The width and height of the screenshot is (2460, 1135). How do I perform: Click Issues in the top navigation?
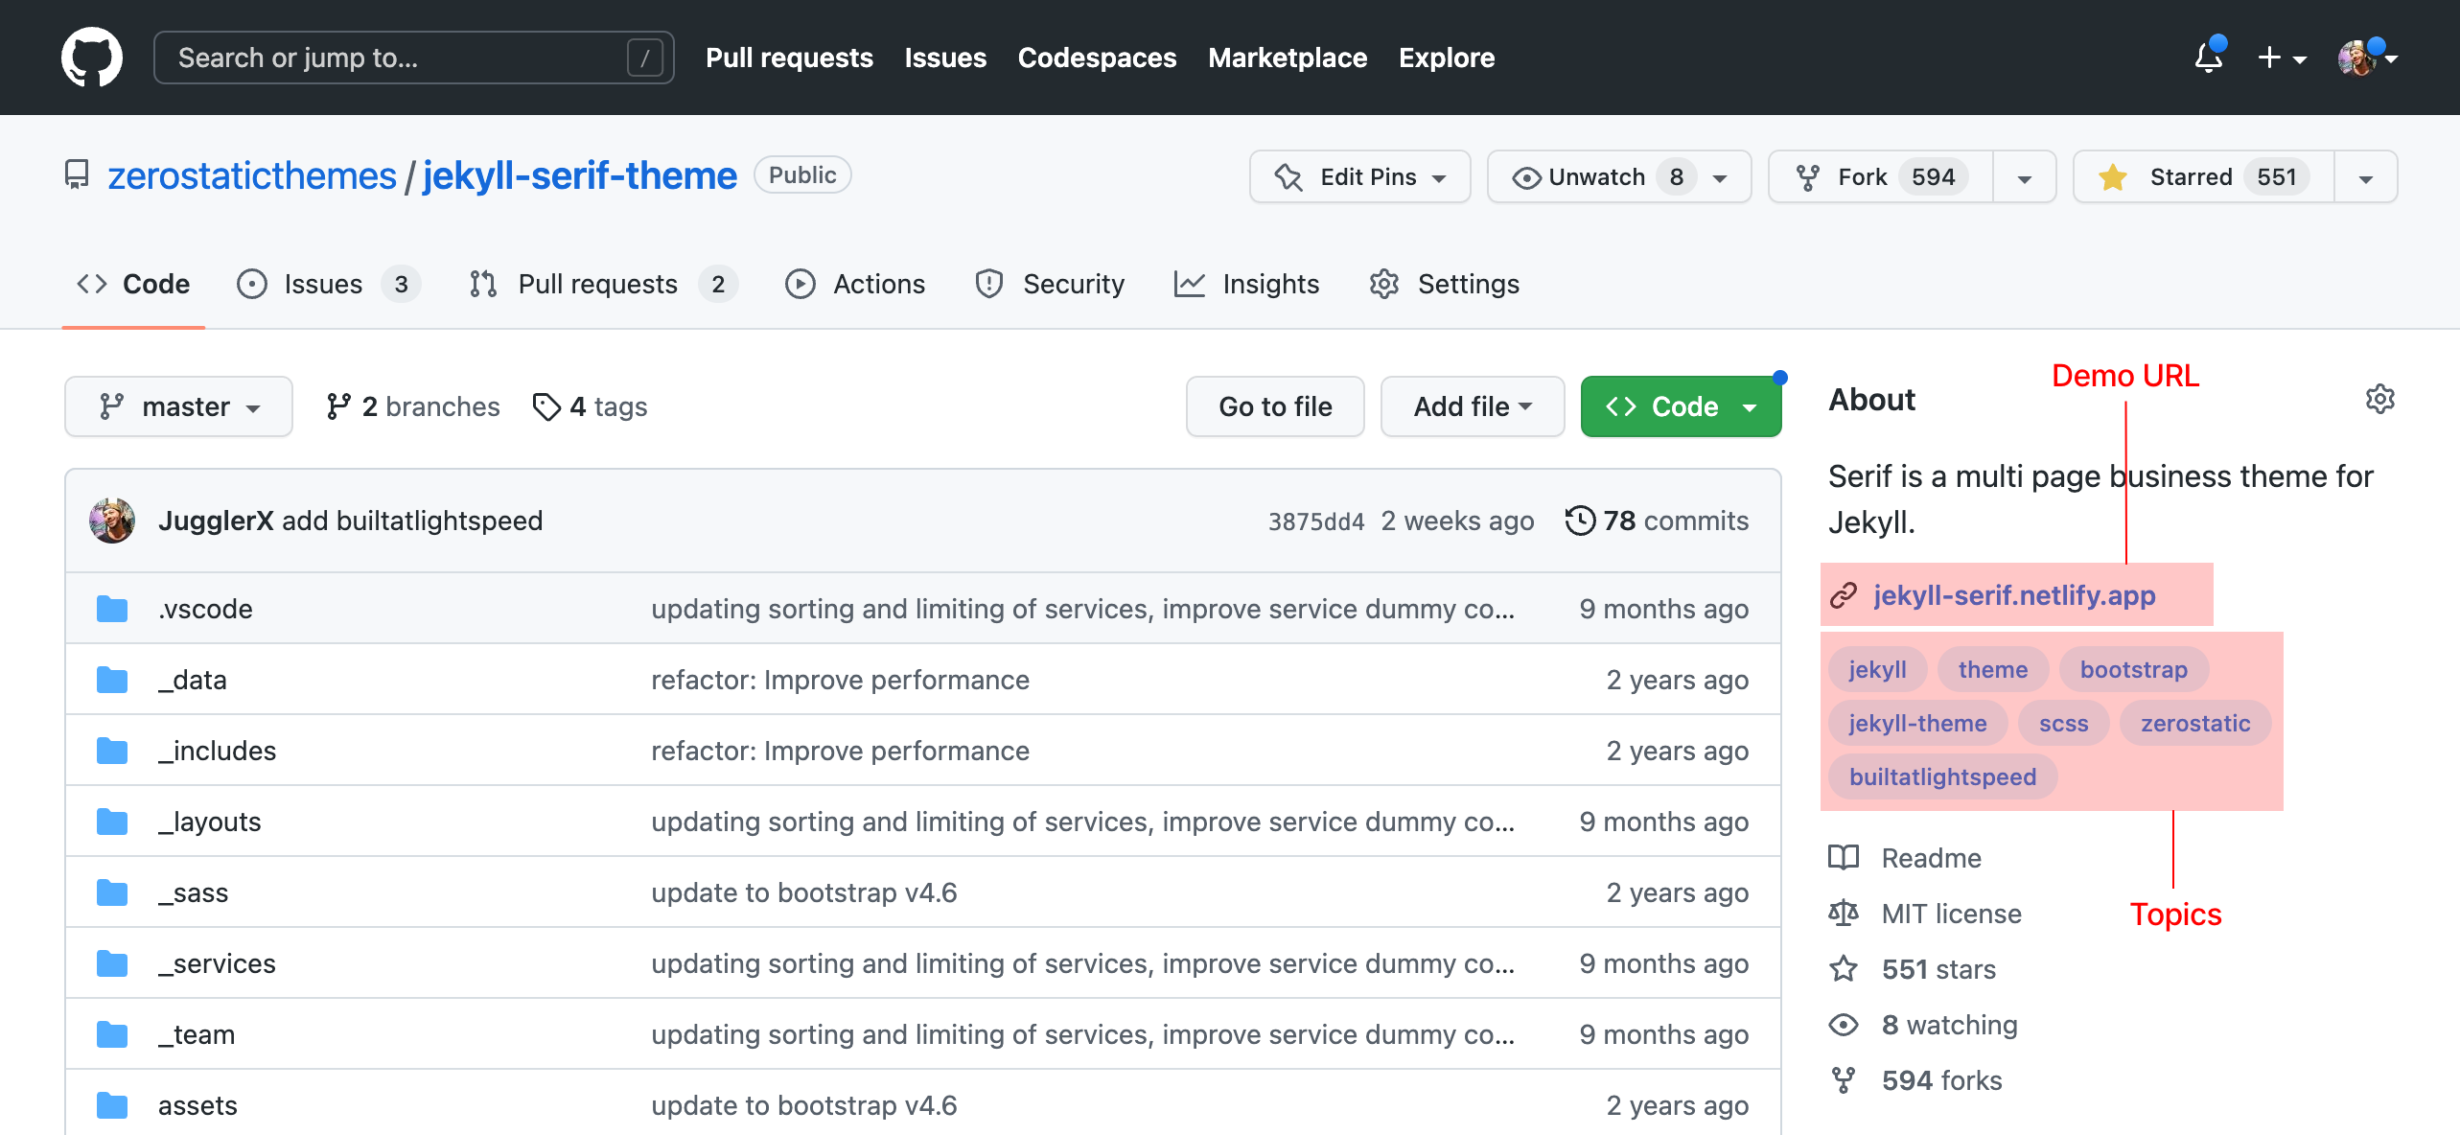(x=945, y=58)
